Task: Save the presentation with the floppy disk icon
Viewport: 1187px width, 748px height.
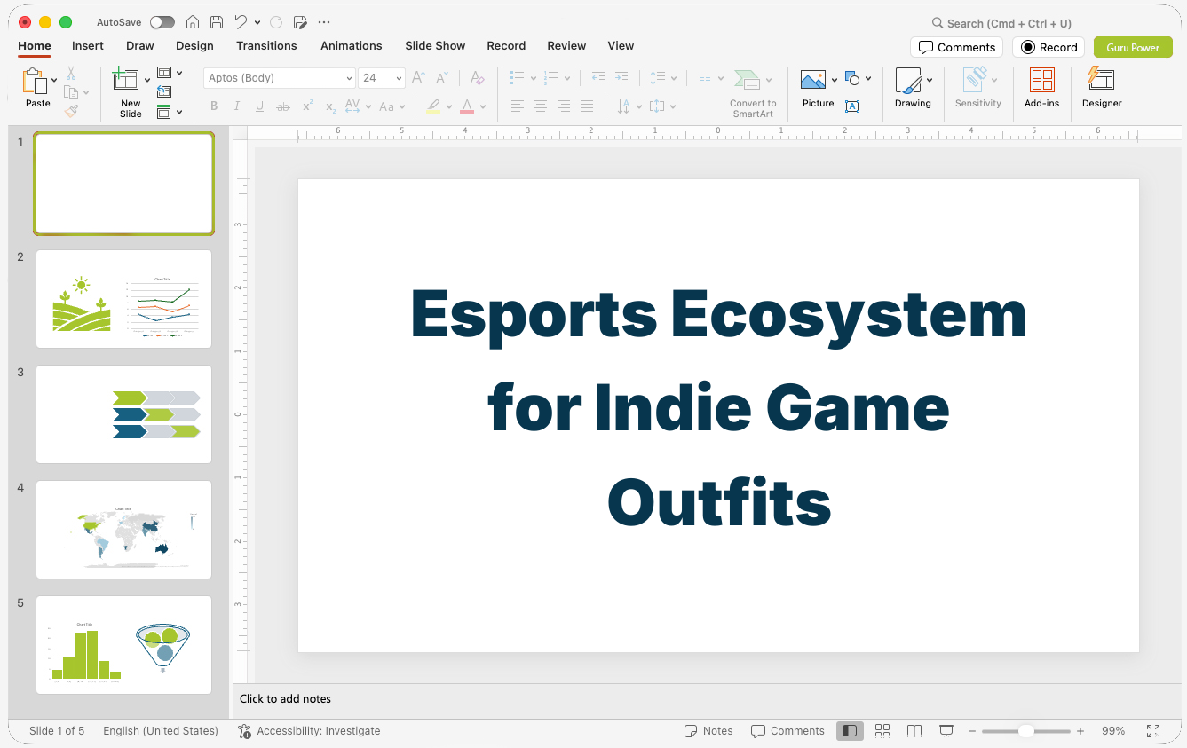Action: pos(217,22)
